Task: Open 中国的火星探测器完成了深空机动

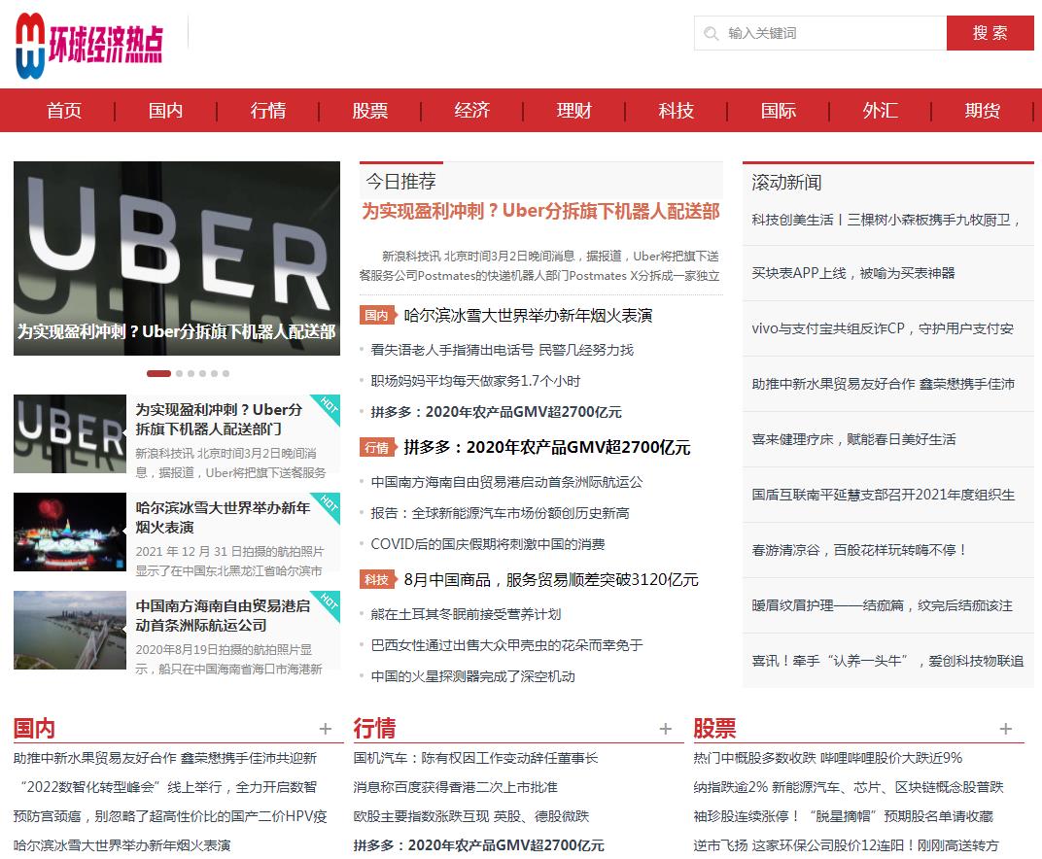Action: [473, 676]
